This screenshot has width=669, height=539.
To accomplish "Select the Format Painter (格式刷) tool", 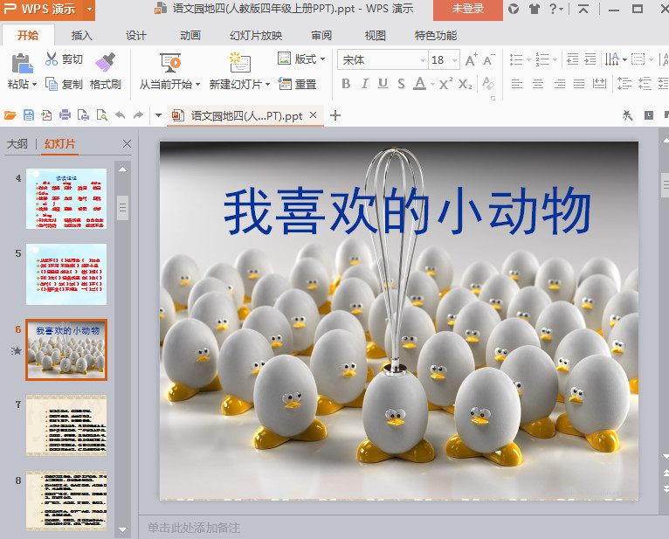I will click(106, 63).
